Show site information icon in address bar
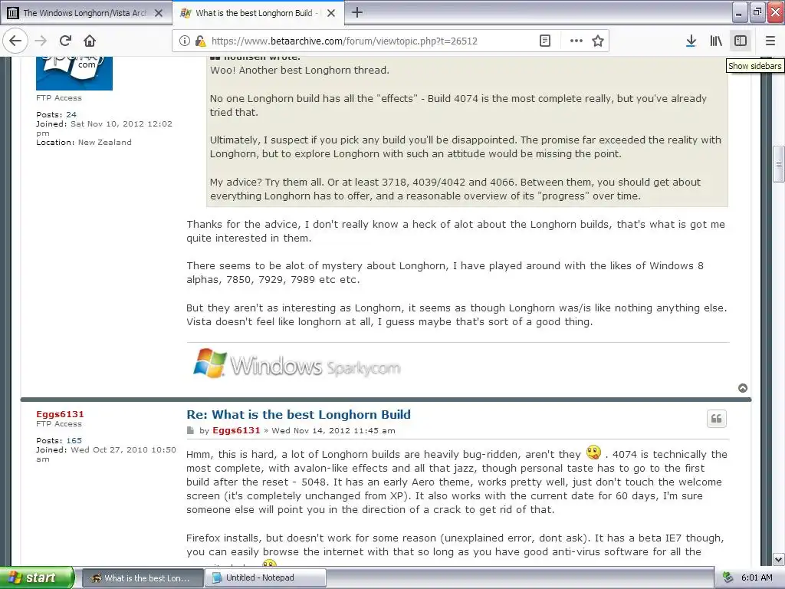Viewport: 785px width, 589px height. pyautogui.click(x=185, y=41)
